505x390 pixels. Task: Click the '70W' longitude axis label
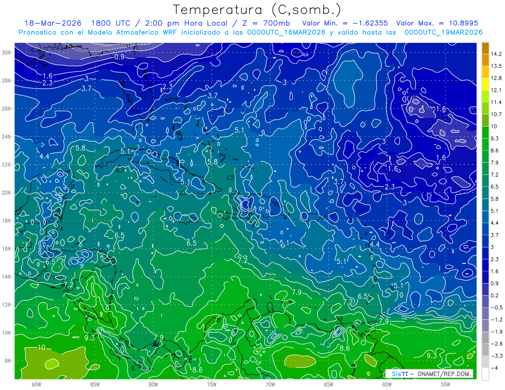pos(270,385)
